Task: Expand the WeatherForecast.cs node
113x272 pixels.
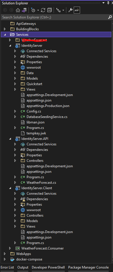Action: (x=15, y=183)
